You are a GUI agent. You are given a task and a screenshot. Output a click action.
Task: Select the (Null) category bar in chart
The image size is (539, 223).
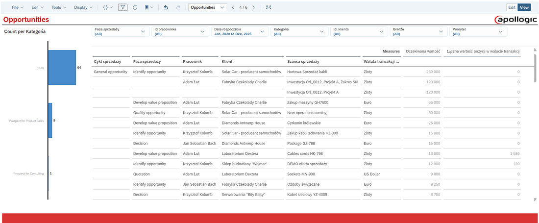pyautogui.click(x=62, y=68)
